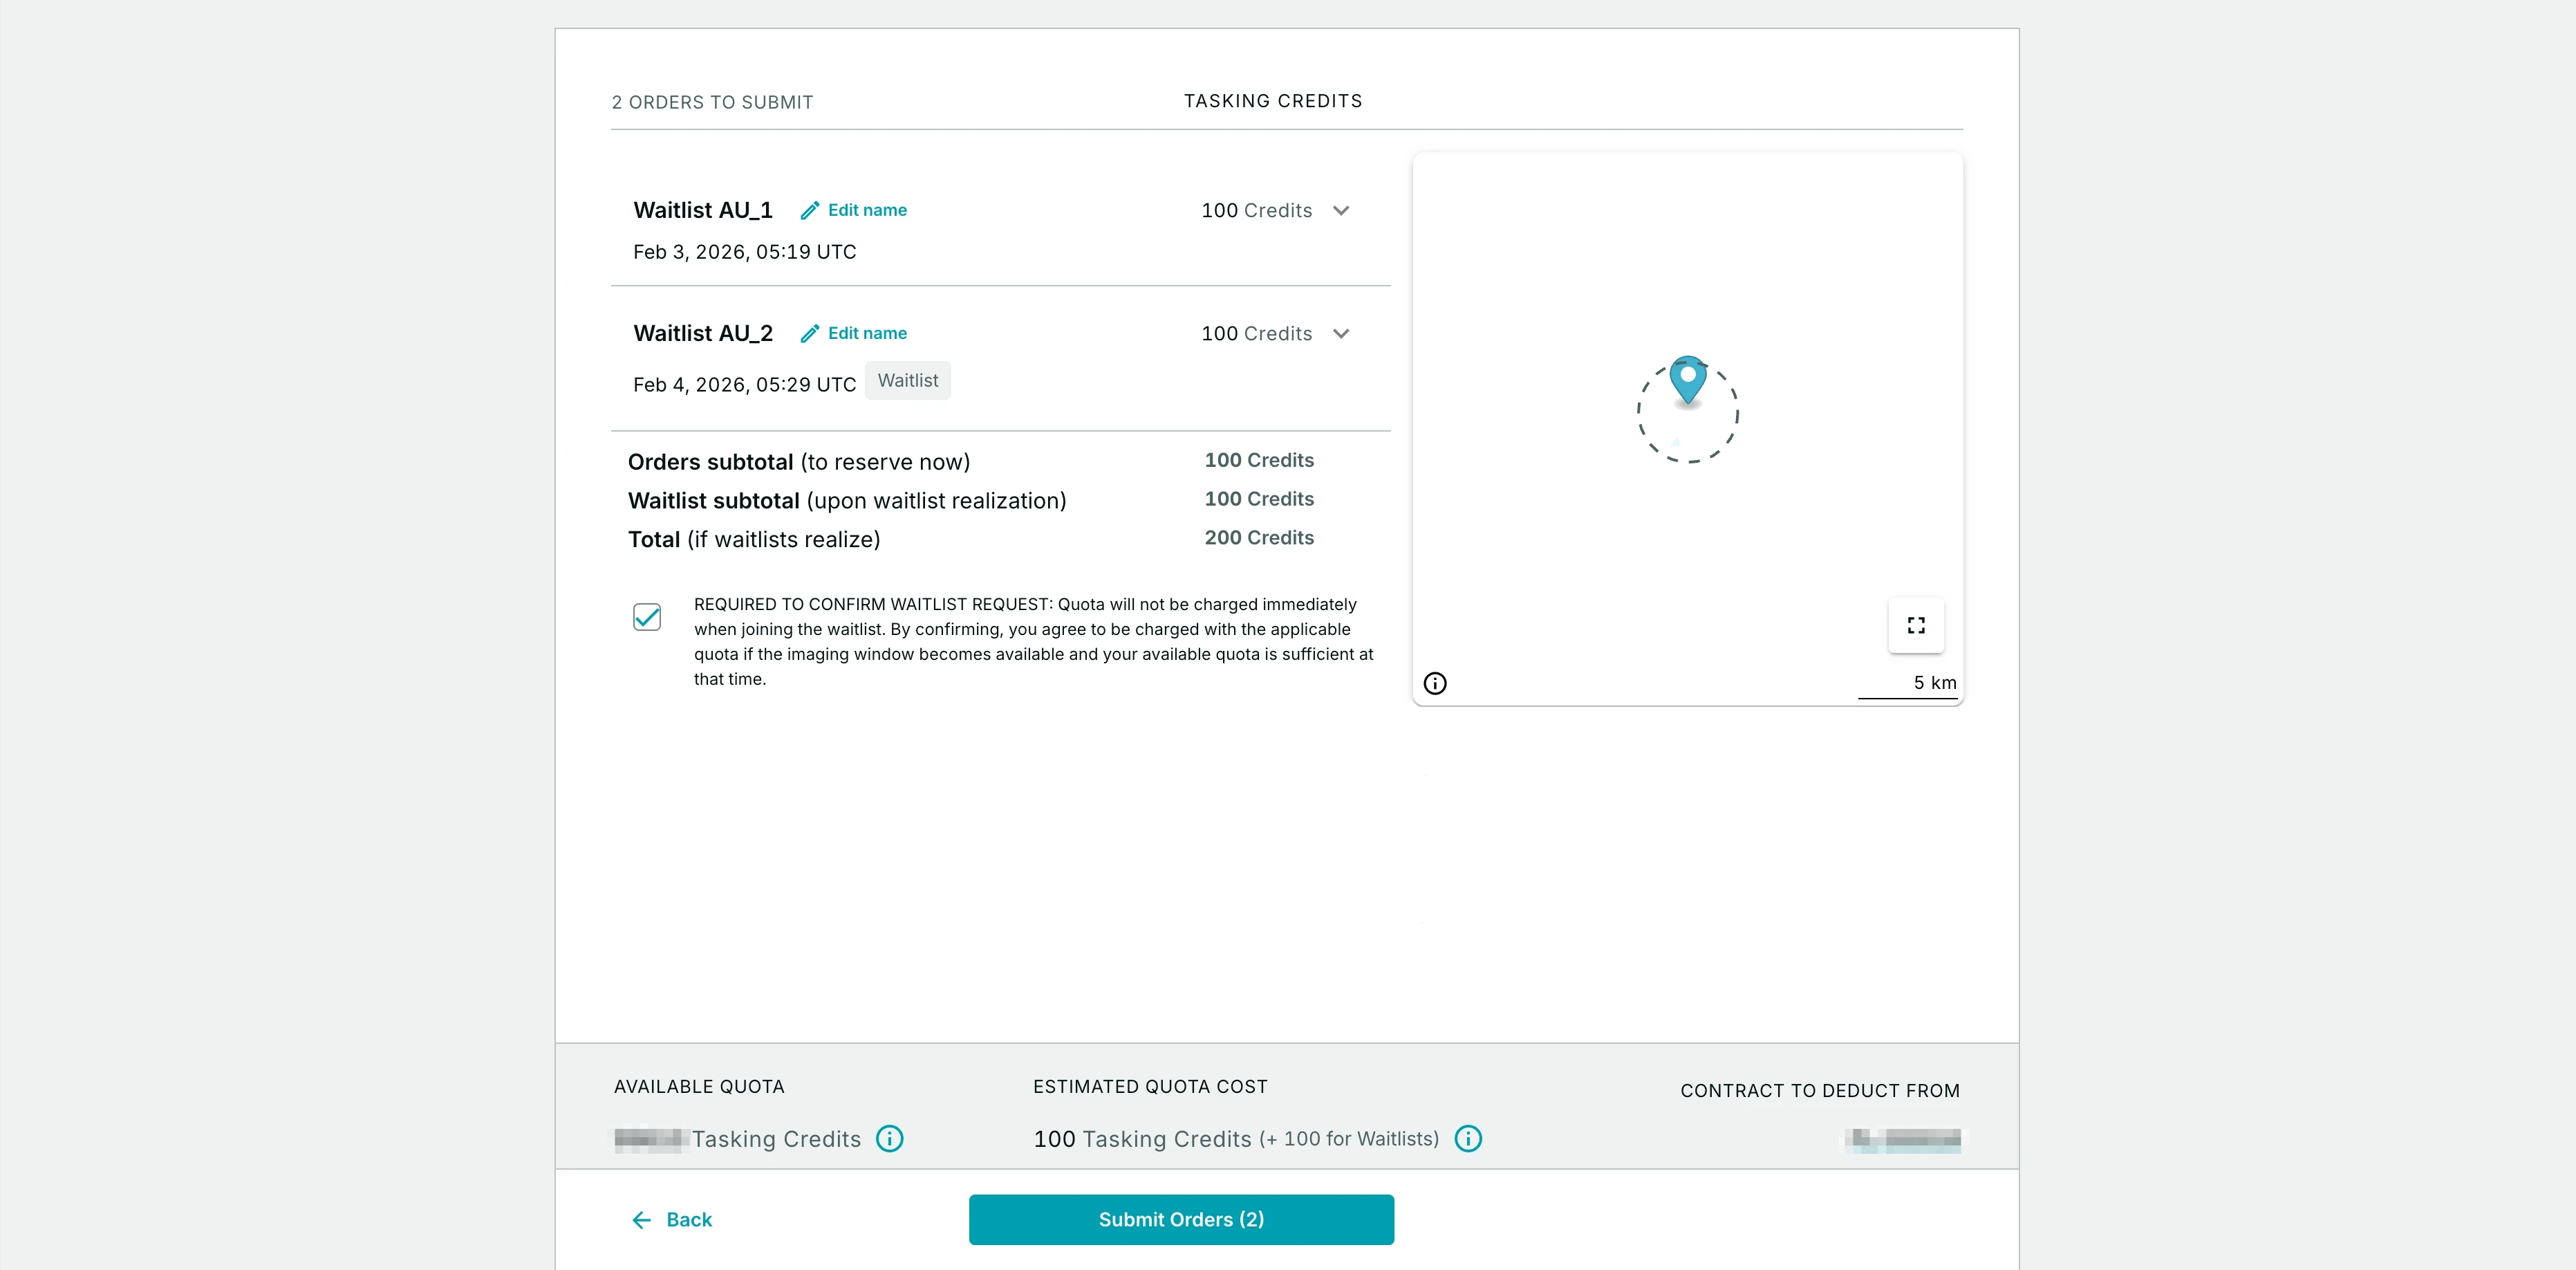Image resolution: width=2576 pixels, height=1270 pixels.
Task: Expand the credits breakdown for Waitlist AU_2
Action: point(1341,333)
